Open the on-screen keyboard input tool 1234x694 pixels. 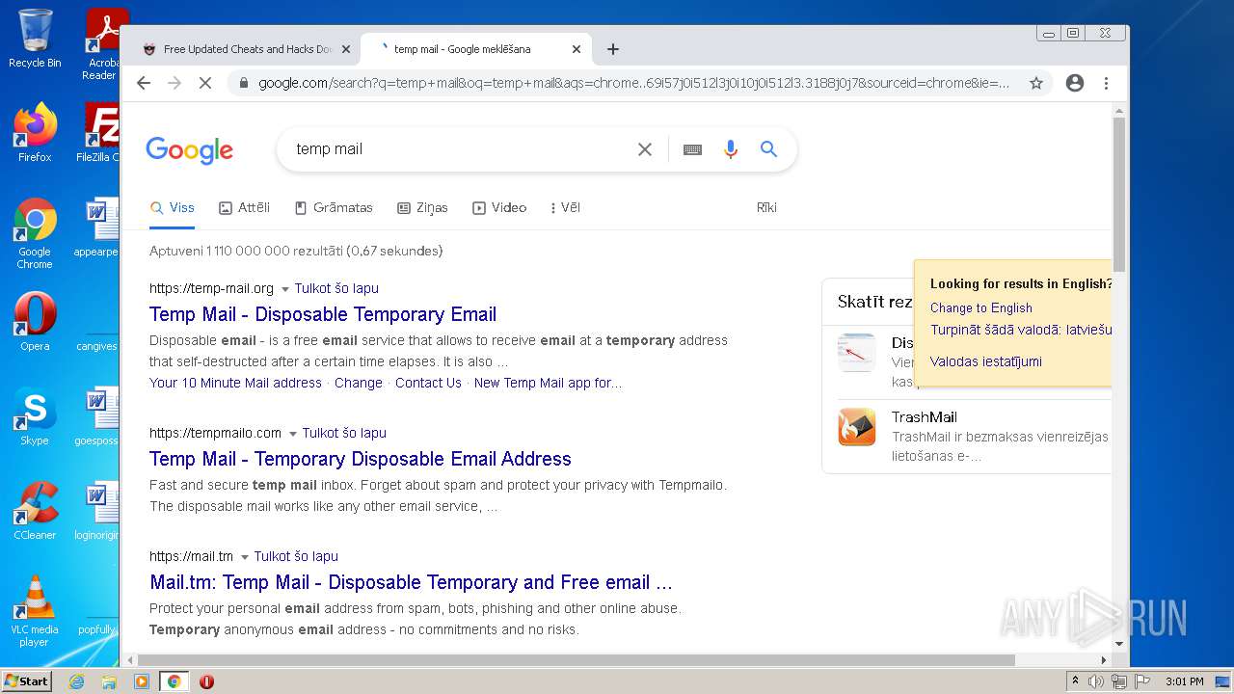click(x=692, y=149)
